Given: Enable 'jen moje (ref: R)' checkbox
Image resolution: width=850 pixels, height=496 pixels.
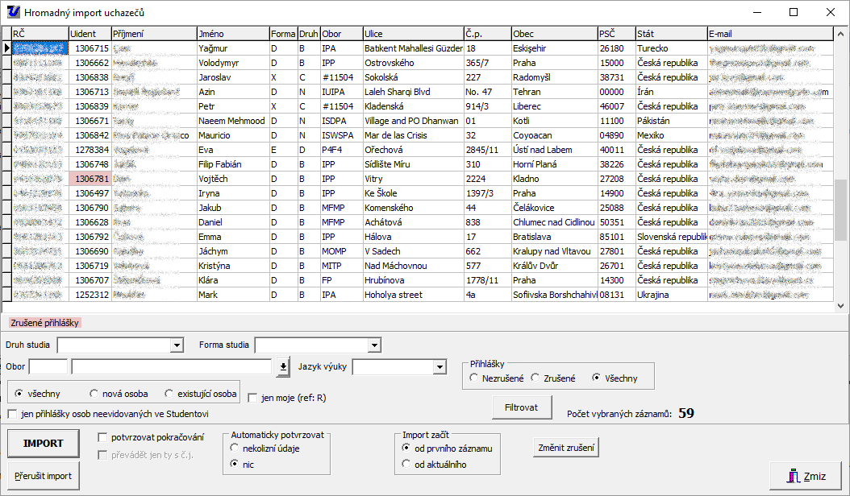Looking at the screenshot, I should point(253,398).
